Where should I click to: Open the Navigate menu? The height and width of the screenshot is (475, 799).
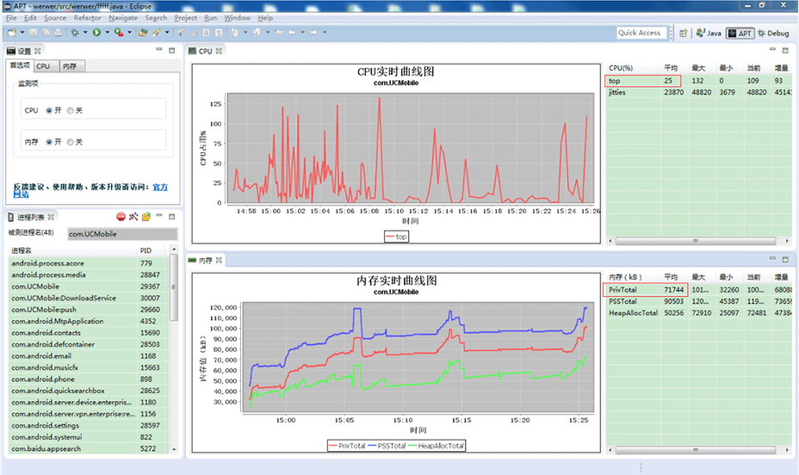[x=123, y=18]
